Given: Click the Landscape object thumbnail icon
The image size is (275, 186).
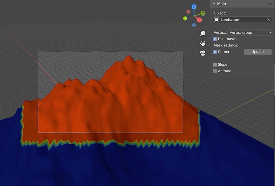Looking at the screenshot, I should 216,20.
